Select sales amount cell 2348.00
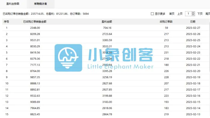This screenshot has width=210, height=118. 35,28
